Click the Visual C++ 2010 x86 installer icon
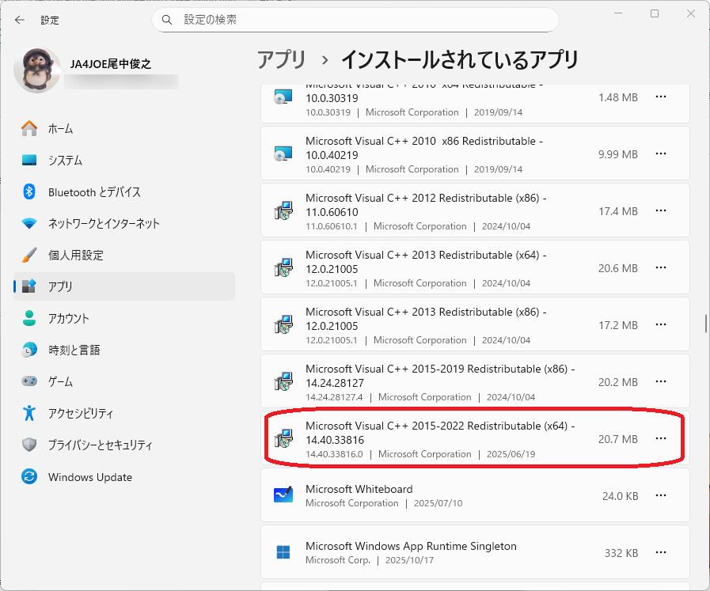This screenshot has width=710, height=591. (x=283, y=153)
